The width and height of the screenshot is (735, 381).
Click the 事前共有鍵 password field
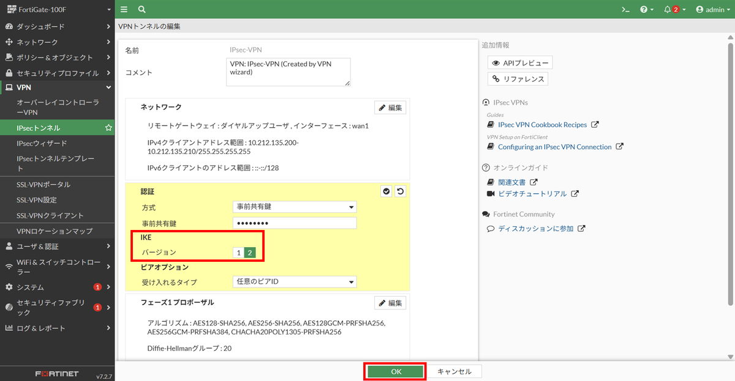(295, 223)
